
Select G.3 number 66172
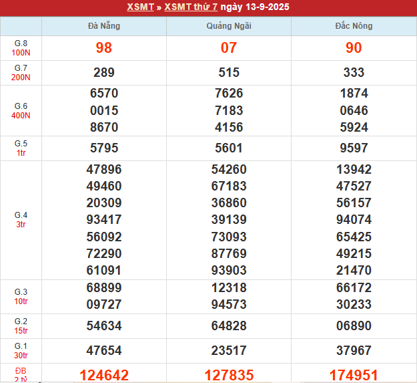pyautogui.click(x=354, y=288)
